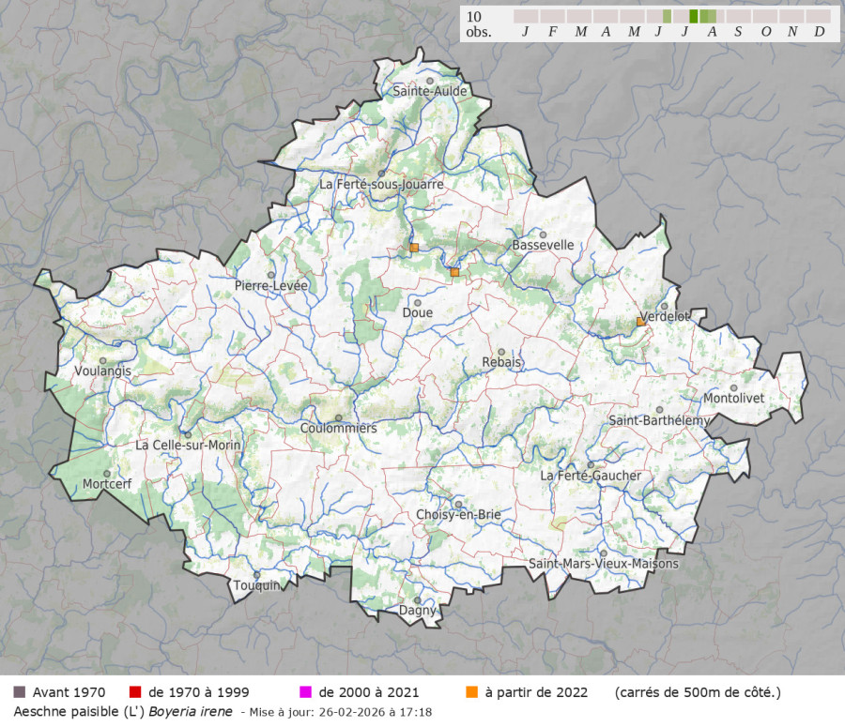Click the Montolivet town marker dot
Viewport: 845px width, 727px height.
[x=733, y=387]
